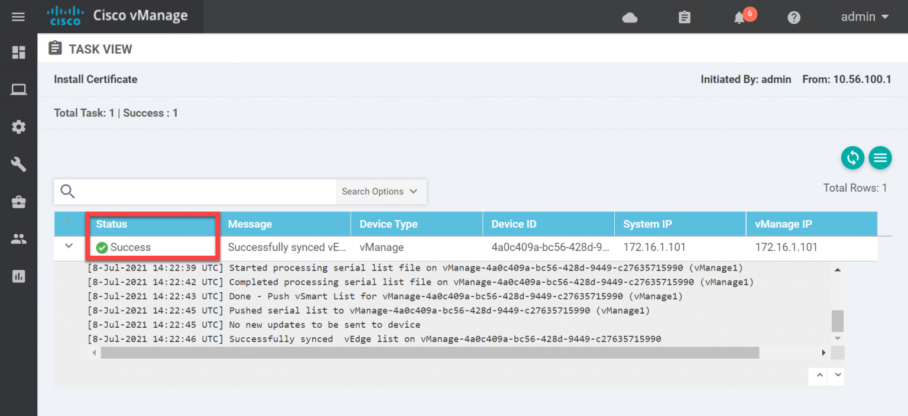Open Maintenance via the briefcase icon
Screen dimensions: 908x416
pyautogui.click(x=18, y=201)
